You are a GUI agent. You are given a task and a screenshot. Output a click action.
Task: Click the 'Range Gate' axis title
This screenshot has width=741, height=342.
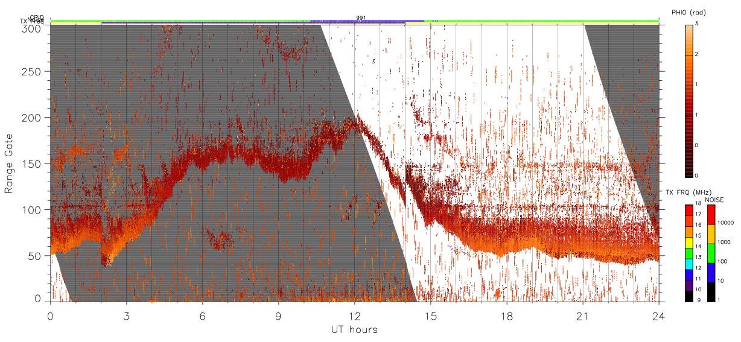point(9,163)
